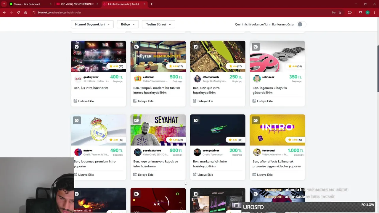The image size is (379, 213).
Task: Open SEYAHAT thumbnail by yusufozturk06
Action: point(158,130)
